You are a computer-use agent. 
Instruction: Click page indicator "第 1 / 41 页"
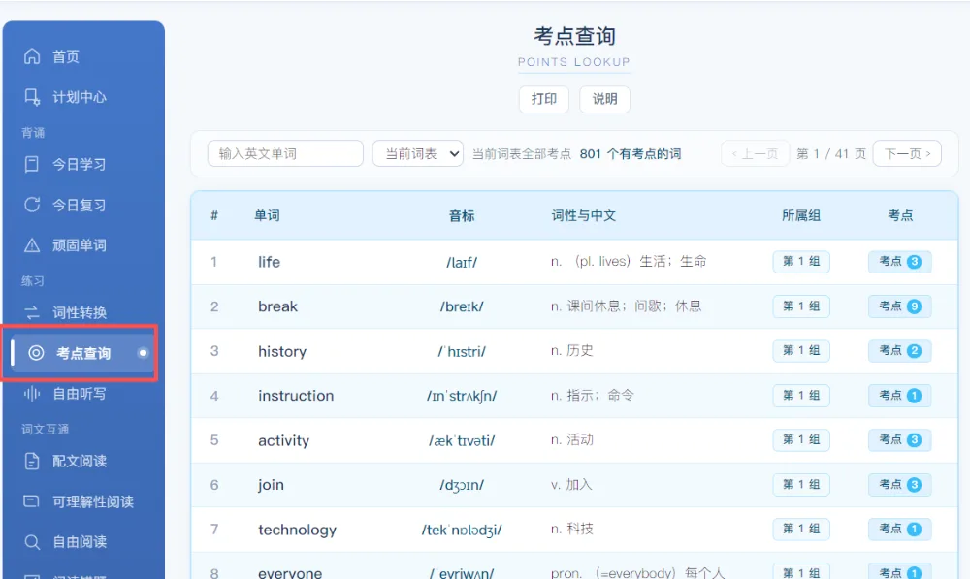(x=831, y=154)
